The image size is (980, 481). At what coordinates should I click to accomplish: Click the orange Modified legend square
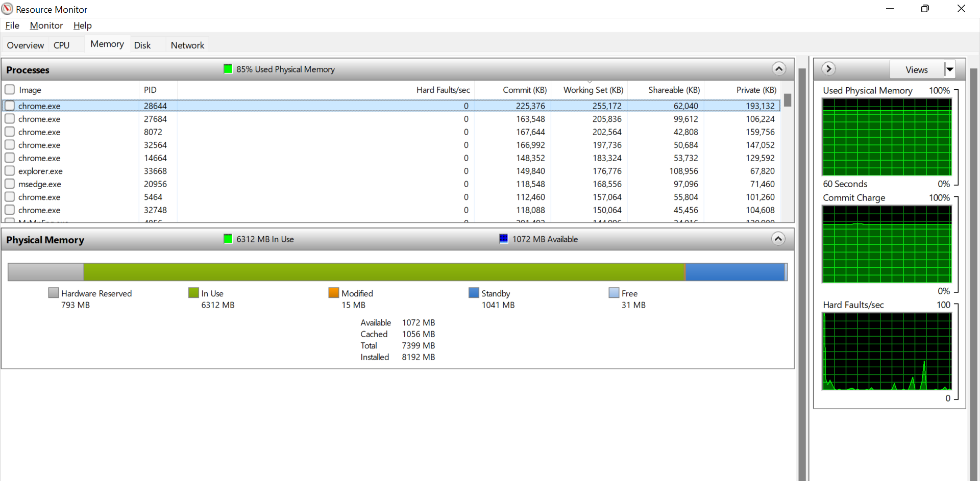(334, 293)
